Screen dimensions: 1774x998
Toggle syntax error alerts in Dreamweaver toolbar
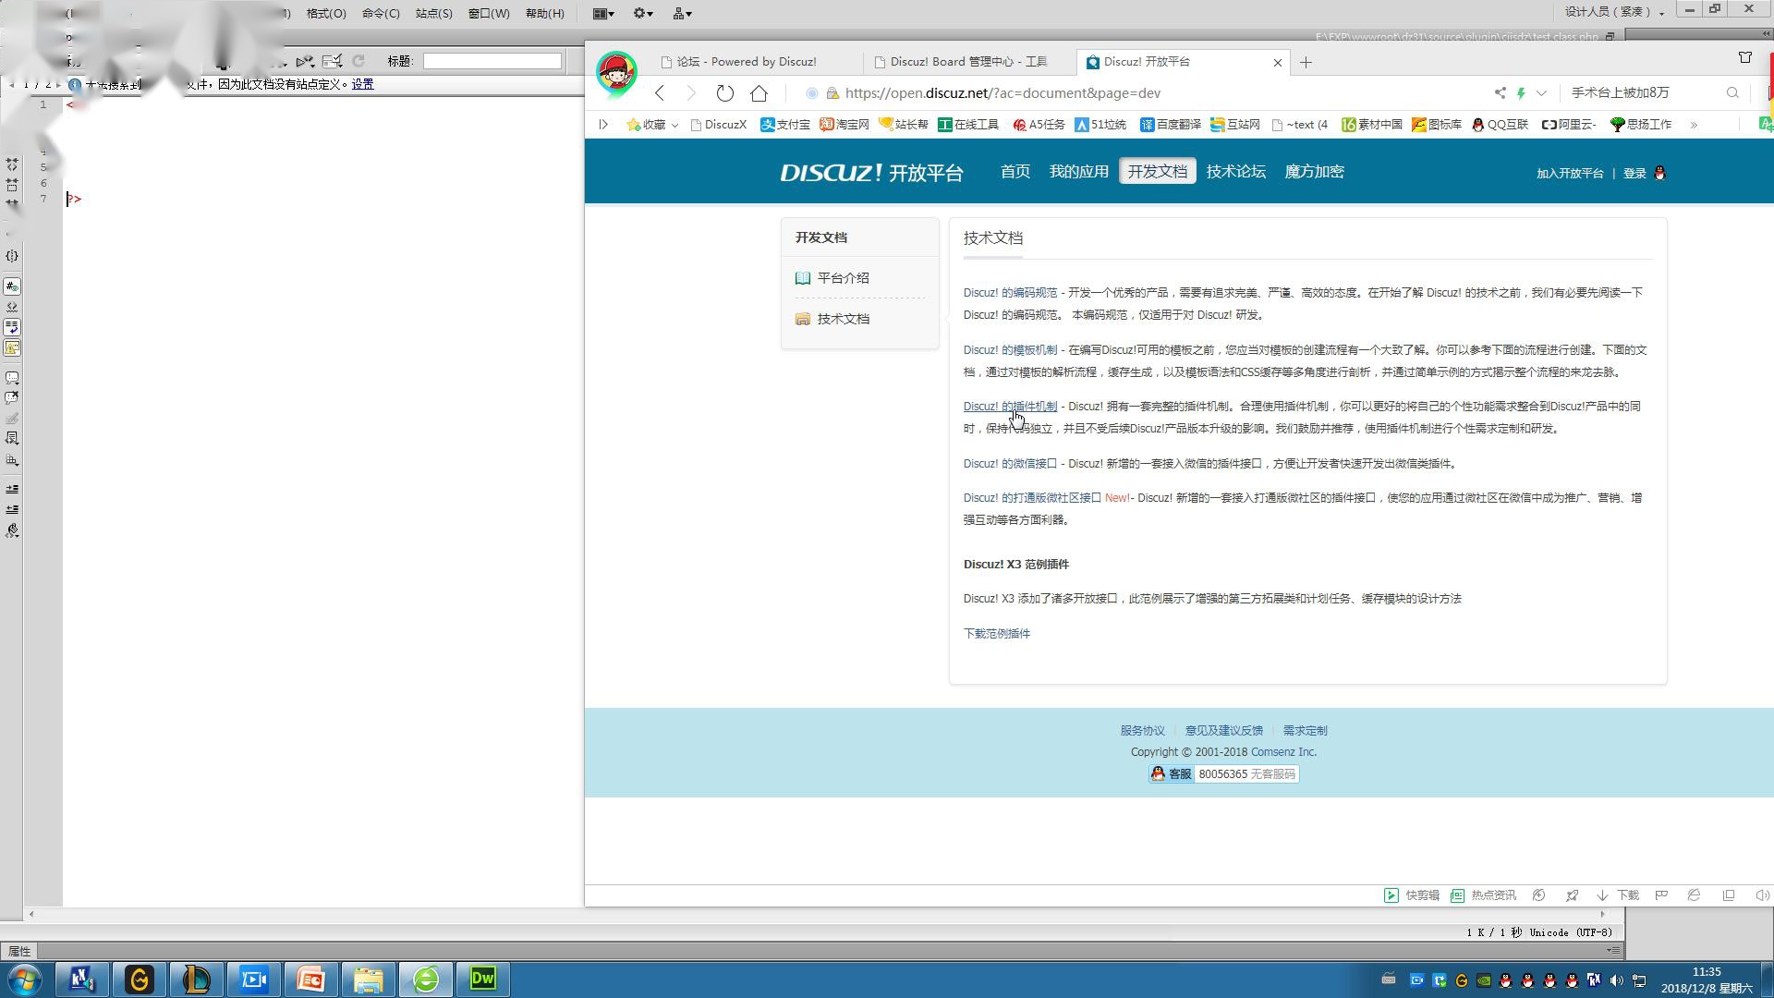(x=12, y=347)
